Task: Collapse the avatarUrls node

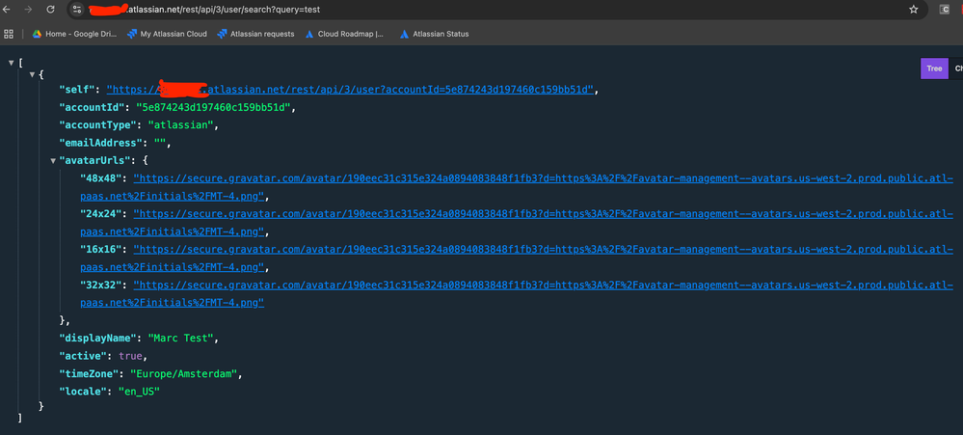Action: (53, 161)
